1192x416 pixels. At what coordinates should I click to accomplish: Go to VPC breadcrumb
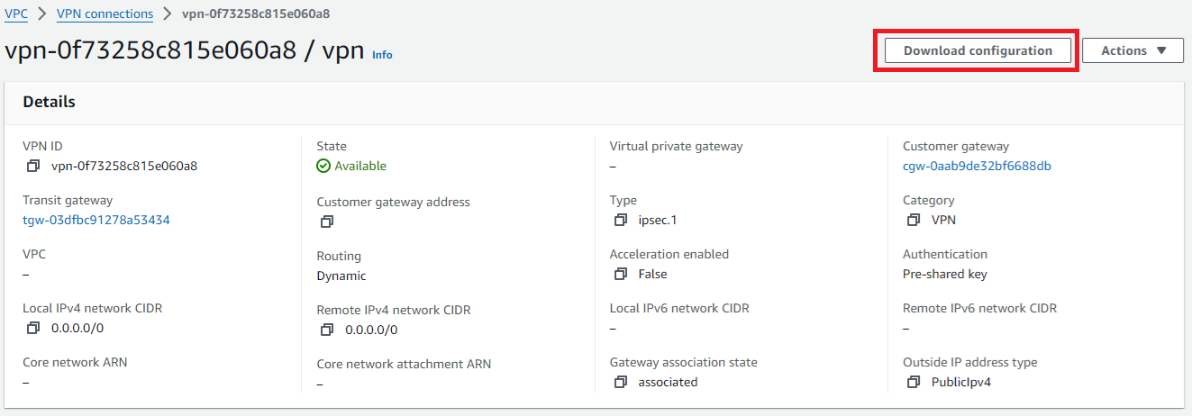pos(16,14)
